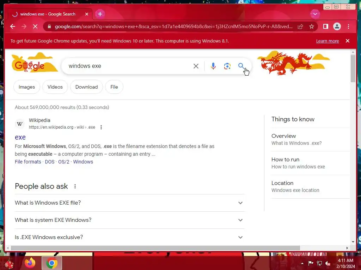The image size is (361, 270).
Task: View site information via the lock icon
Action: pyautogui.click(x=49, y=27)
